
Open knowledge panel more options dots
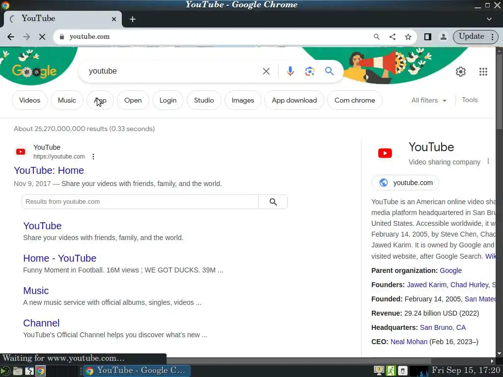pyautogui.click(x=488, y=161)
